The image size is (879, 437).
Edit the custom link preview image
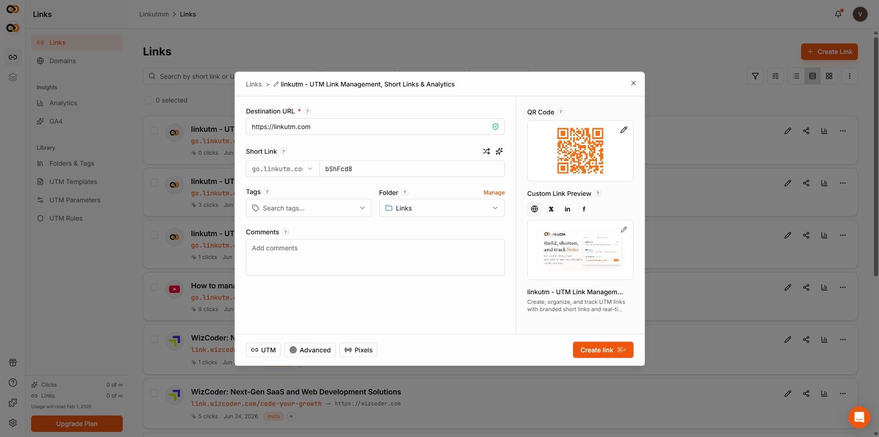pyautogui.click(x=623, y=230)
